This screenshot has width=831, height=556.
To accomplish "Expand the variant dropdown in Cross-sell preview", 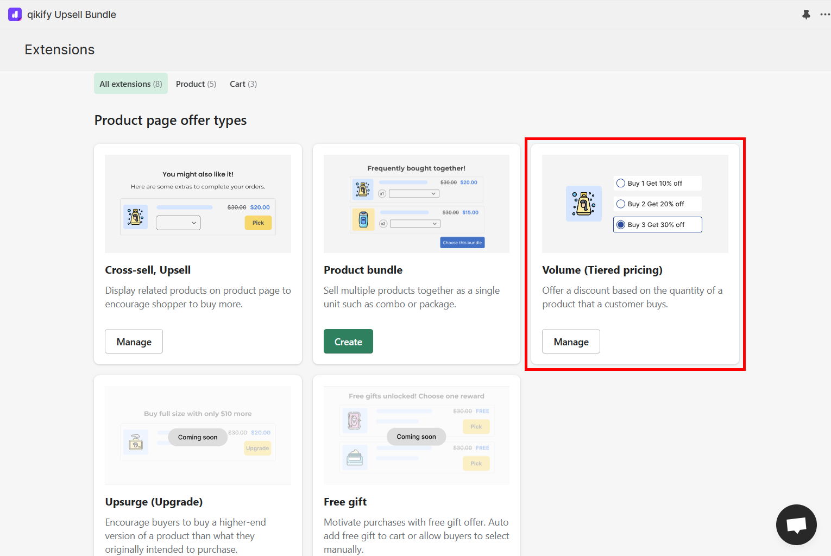I will coord(178,223).
